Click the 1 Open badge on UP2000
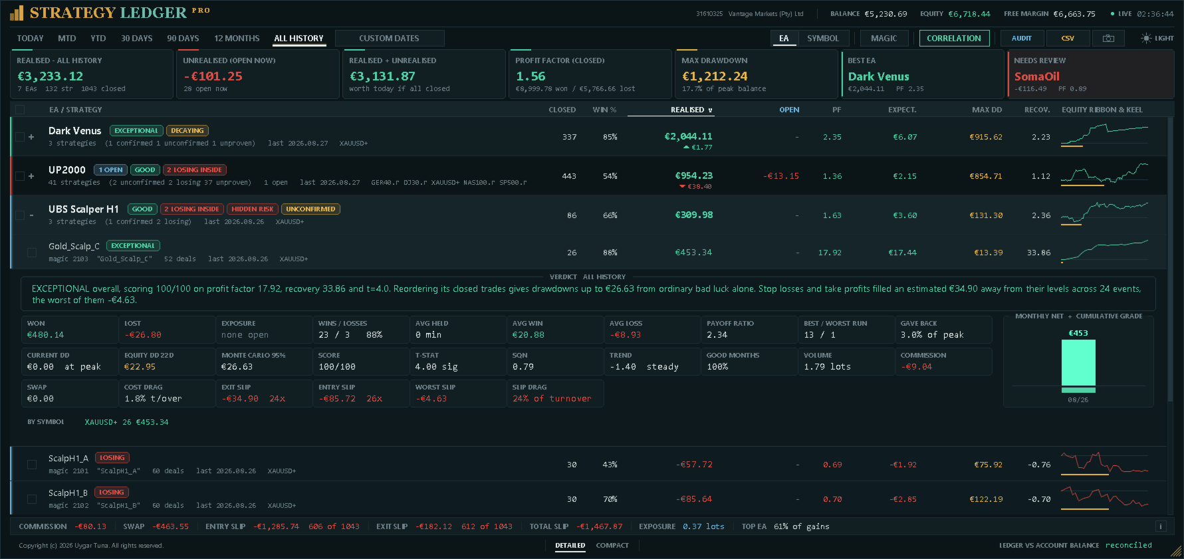The image size is (1184, 559). point(111,170)
